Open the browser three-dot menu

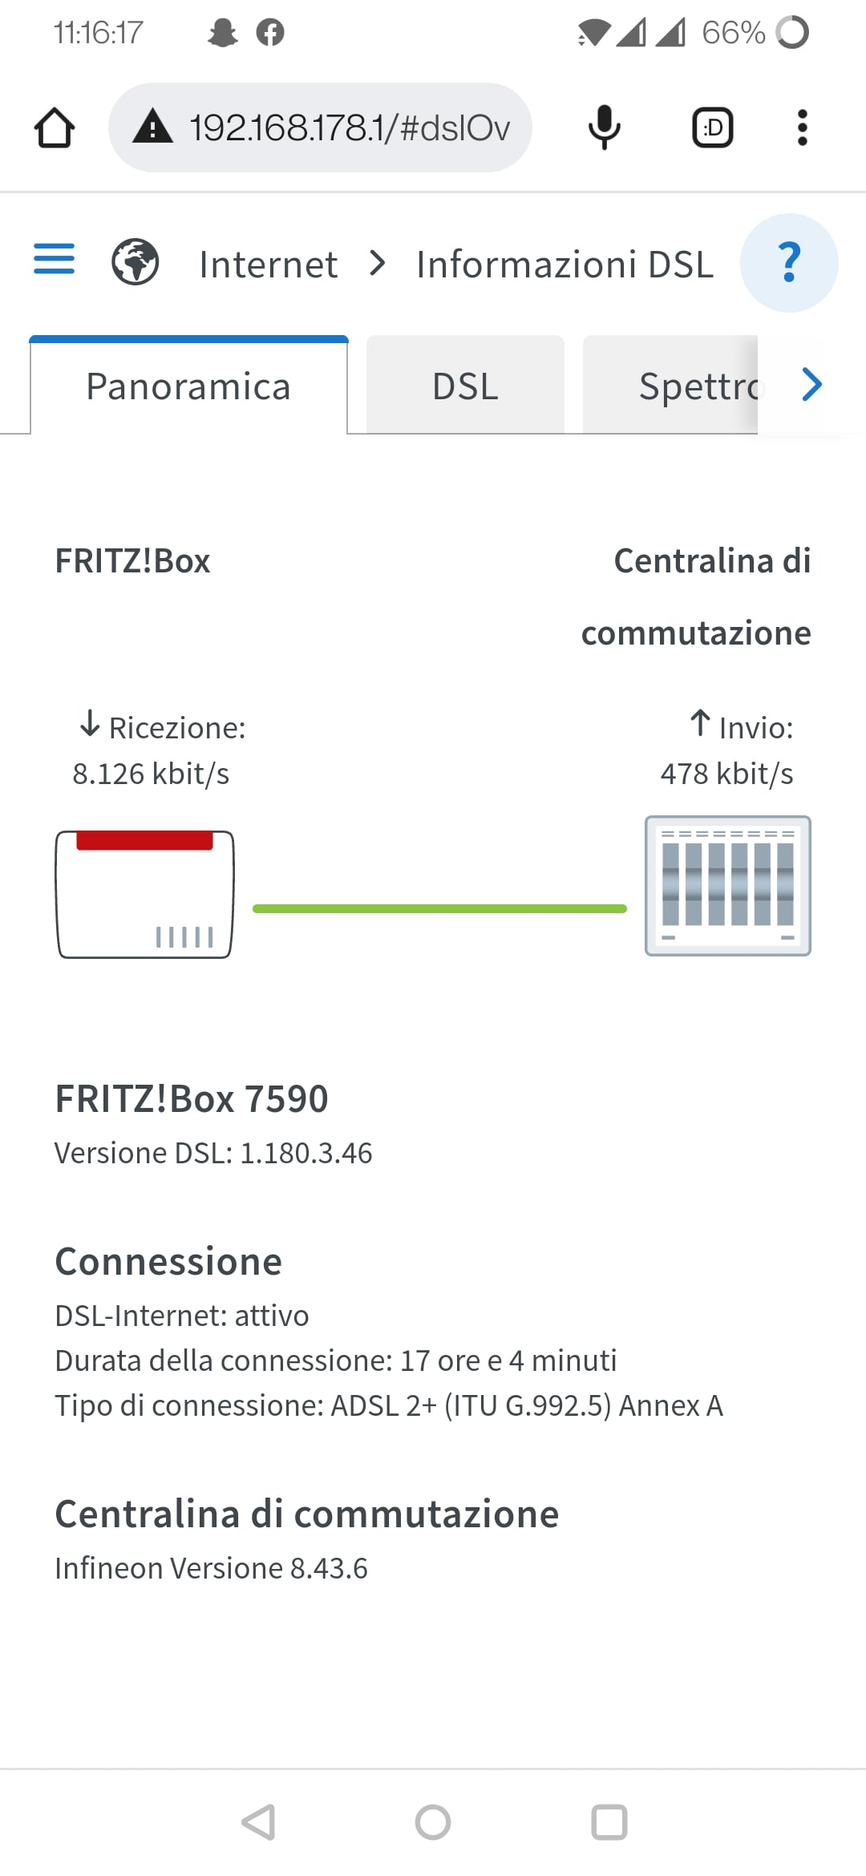pos(802,127)
